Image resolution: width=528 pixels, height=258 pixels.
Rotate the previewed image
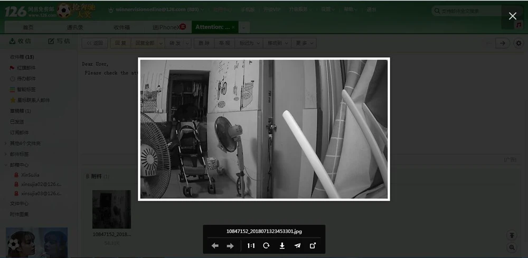coord(266,246)
